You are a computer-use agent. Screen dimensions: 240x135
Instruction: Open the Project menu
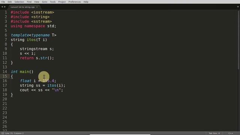(62, 2)
